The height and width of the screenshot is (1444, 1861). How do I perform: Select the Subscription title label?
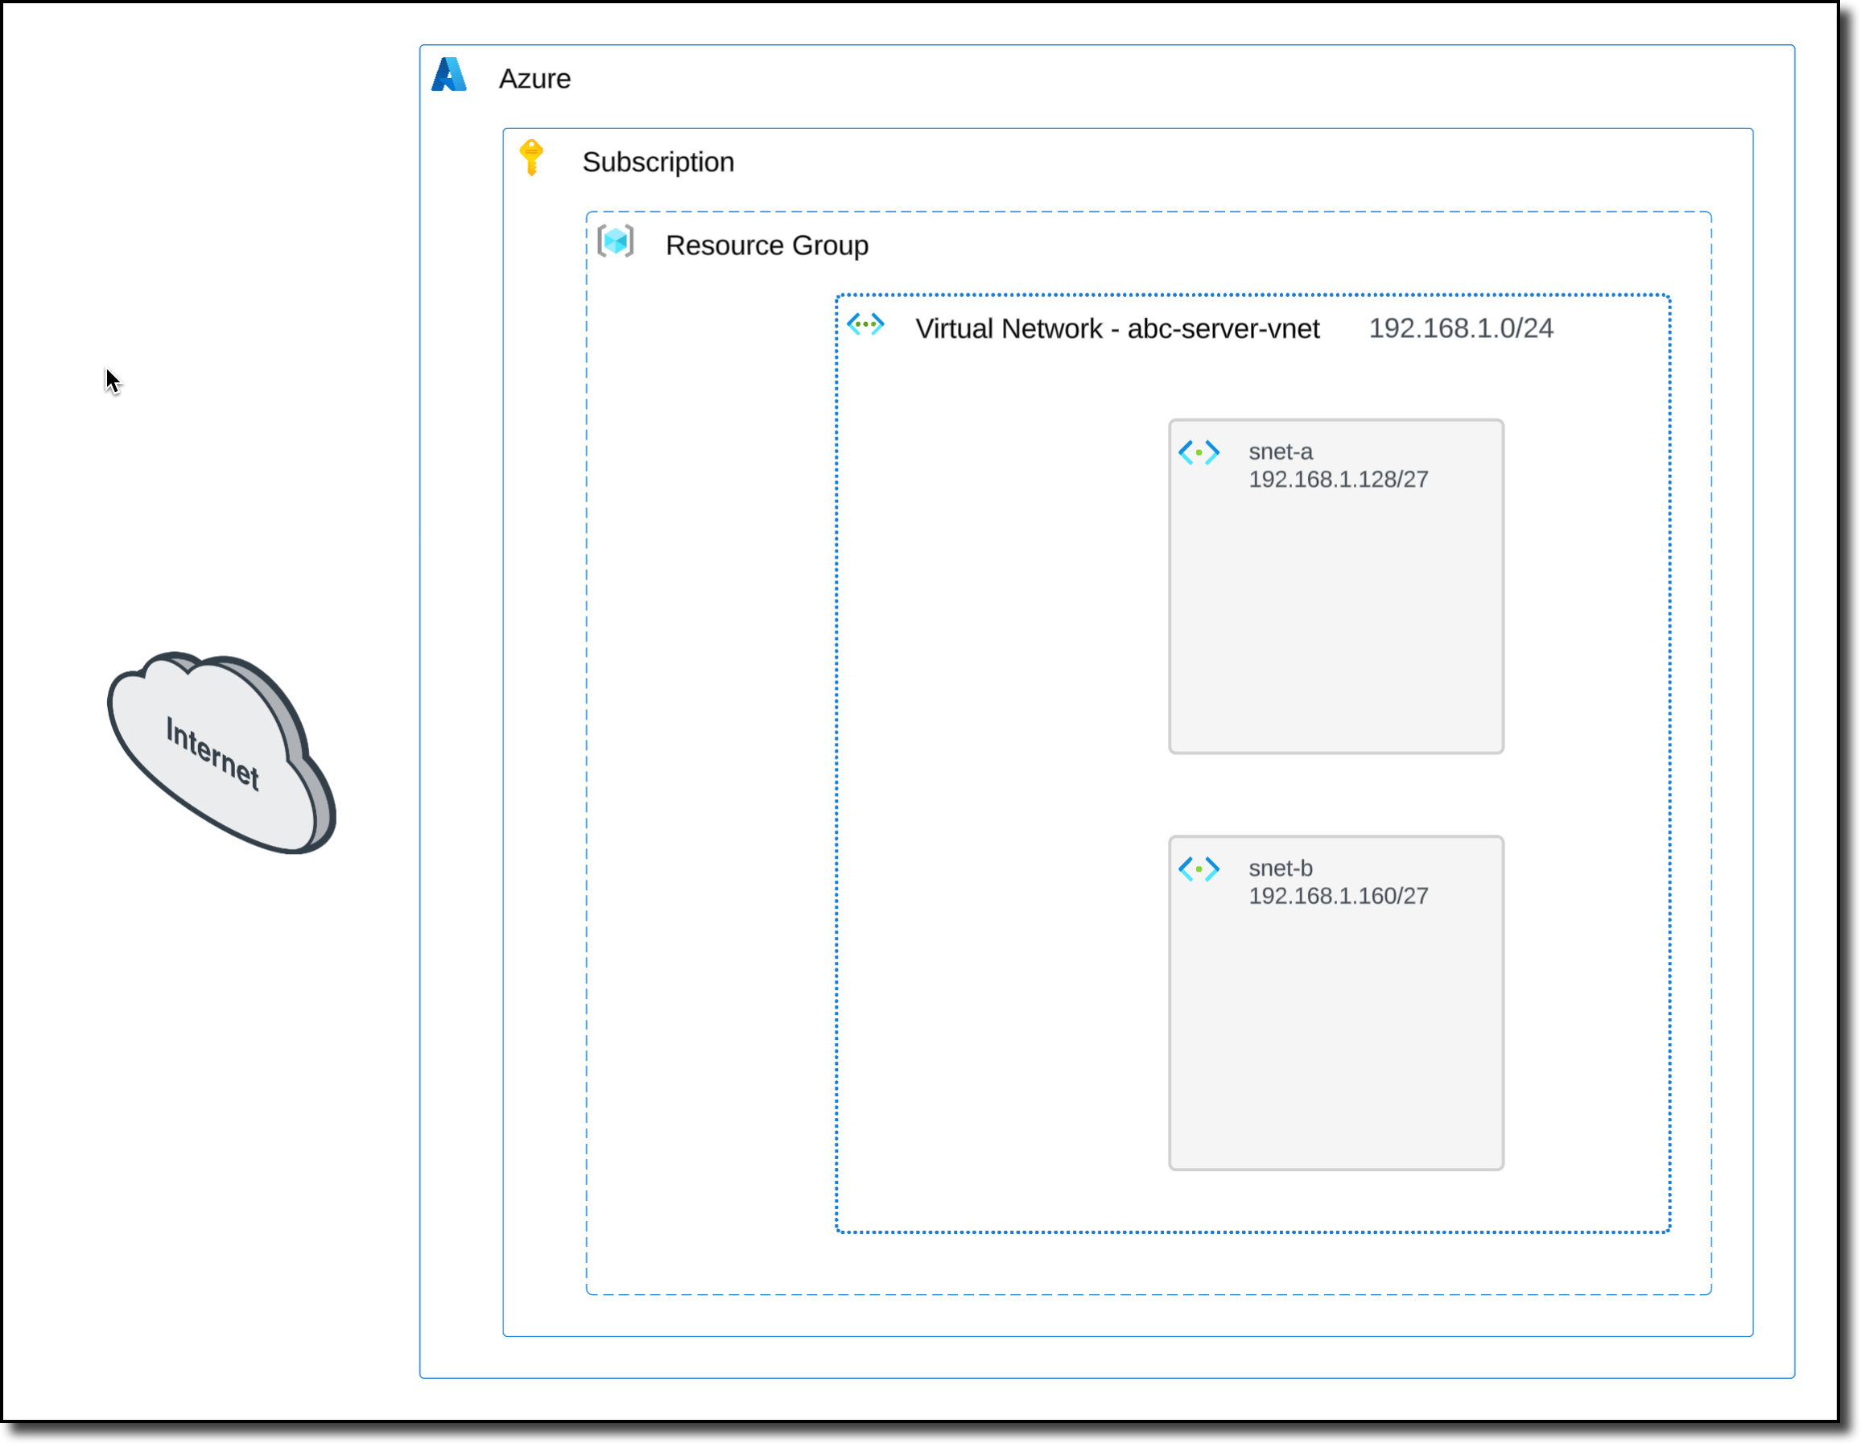click(x=658, y=161)
